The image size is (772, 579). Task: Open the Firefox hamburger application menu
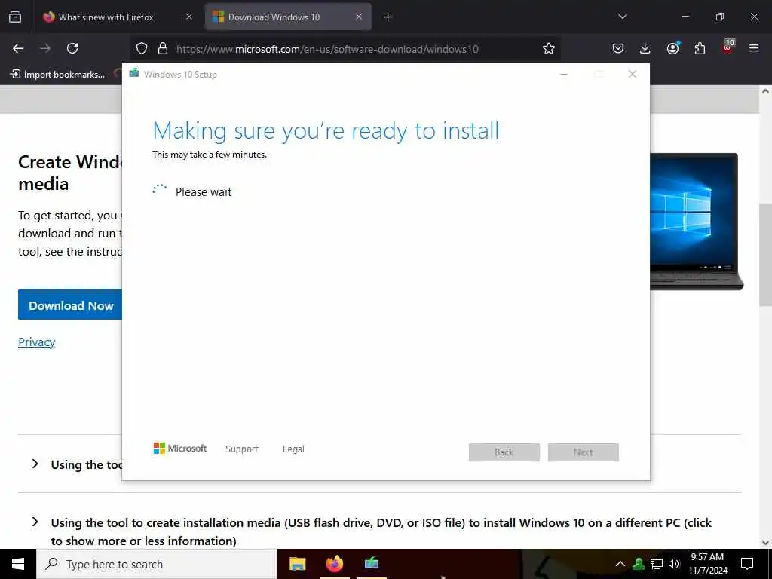tap(754, 48)
